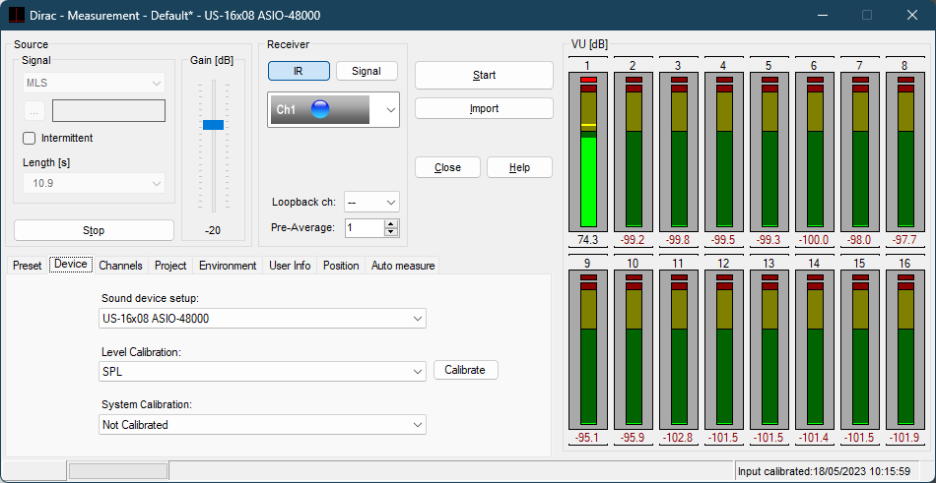Switch to the Preset tab
936x483 pixels.
click(x=27, y=266)
